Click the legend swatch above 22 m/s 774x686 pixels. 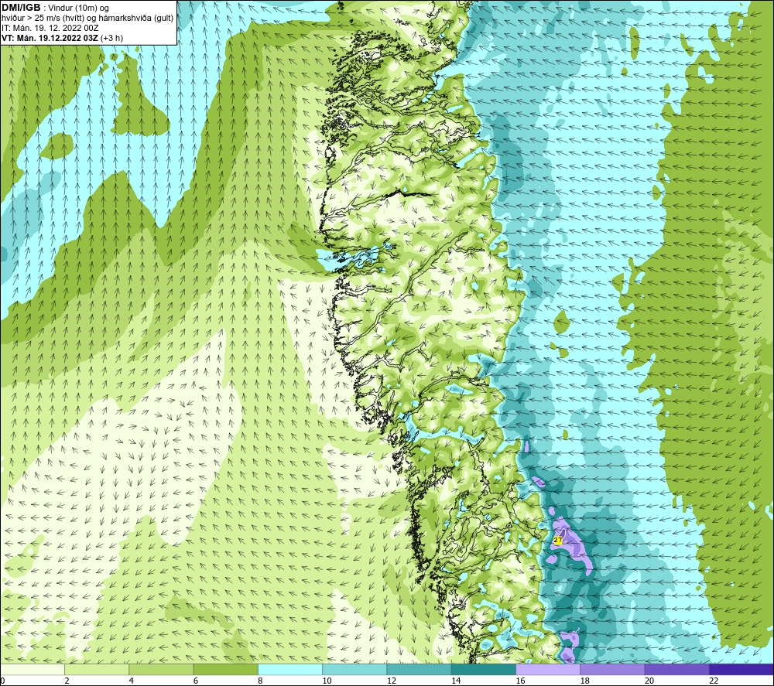coord(741,669)
